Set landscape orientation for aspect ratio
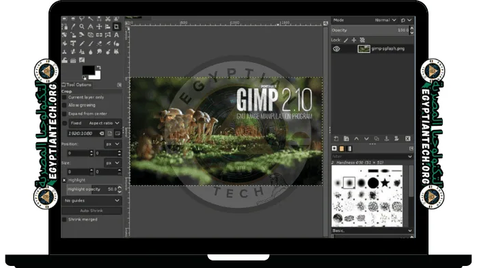The height and width of the screenshot is (268, 477). pos(118,133)
